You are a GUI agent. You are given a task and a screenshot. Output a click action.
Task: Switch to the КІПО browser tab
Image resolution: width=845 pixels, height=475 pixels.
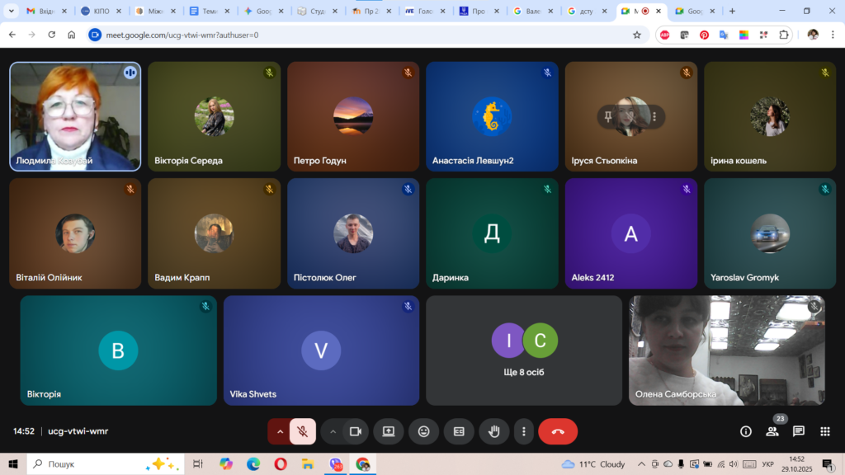[99, 12]
